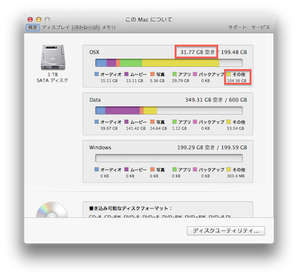Click the green アプリ swatch under OSX

[x=175, y=74]
